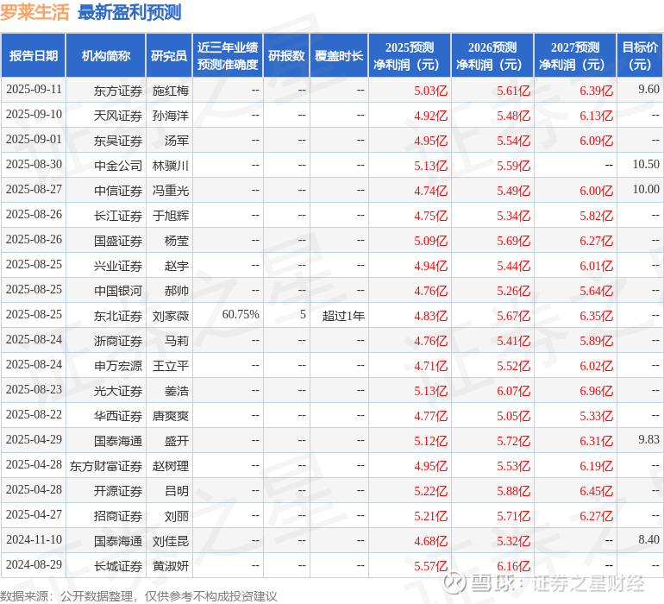The height and width of the screenshot is (604, 664).
Task: Click 2025 forecast 5.22亿
Action: [x=430, y=491]
